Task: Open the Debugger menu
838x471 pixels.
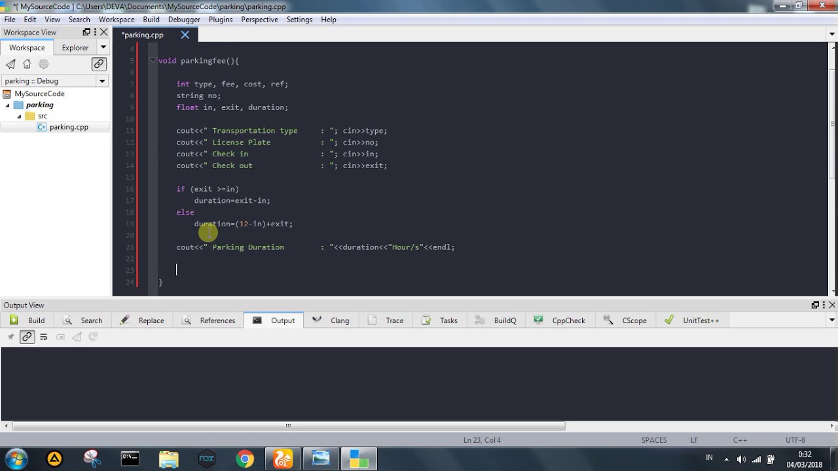Action: (184, 20)
